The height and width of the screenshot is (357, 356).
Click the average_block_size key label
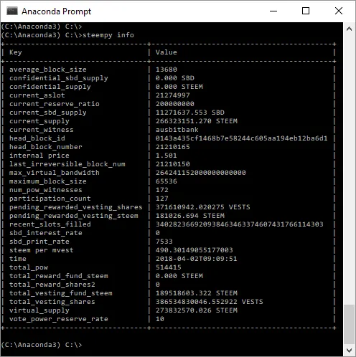click(48, 70)
